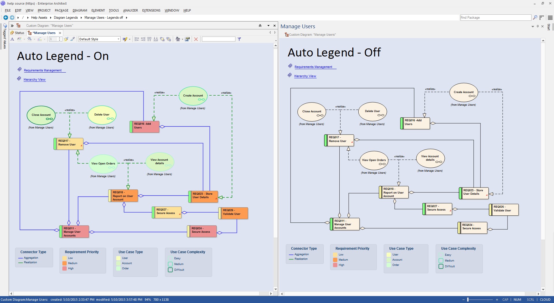Image resolution: width=554 pixels, height=303 pixels.
Task: Open the layout diagram dropdown arrow
Action: (182, 39)
